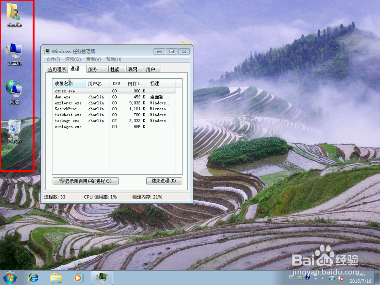Open the Windows Start orb
This screenshot has height=285, width=380.
pyautogui.click(x=10, y=278)
